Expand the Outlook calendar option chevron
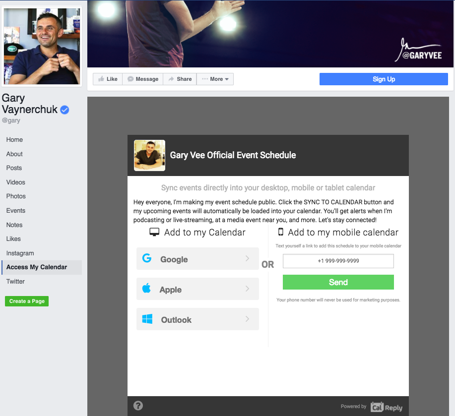This screenshot has height=416, width=455. click(247, 319)
